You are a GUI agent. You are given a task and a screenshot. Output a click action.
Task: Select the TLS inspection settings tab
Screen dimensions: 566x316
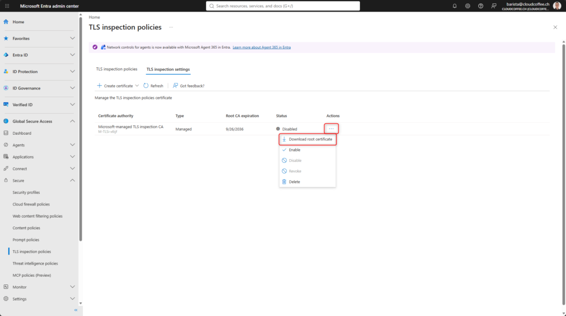[168, 69]
